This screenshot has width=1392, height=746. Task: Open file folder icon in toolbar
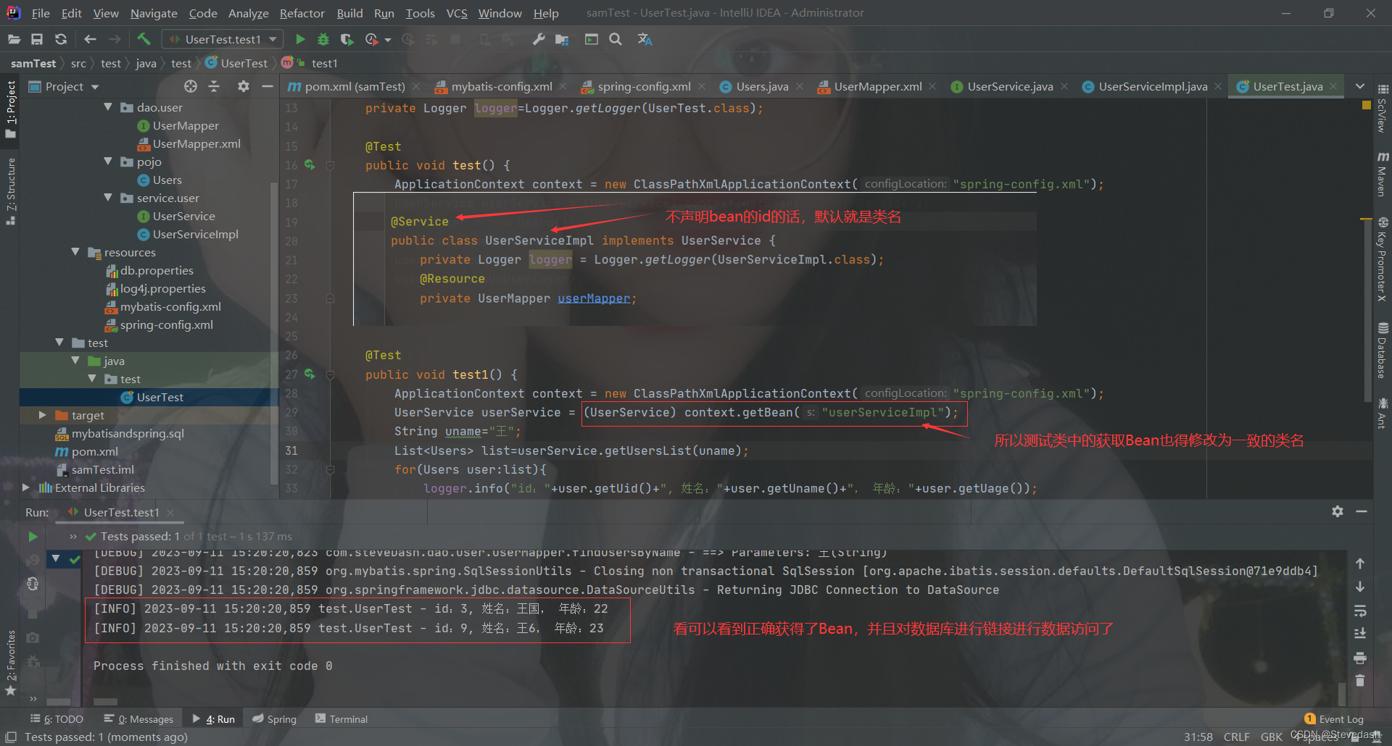14,39
